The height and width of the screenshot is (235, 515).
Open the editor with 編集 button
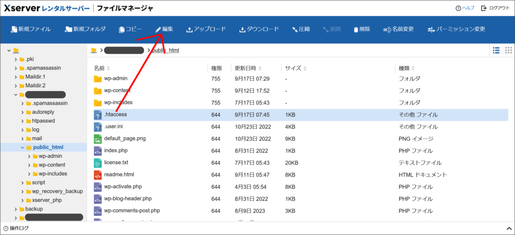pos(164,29)
